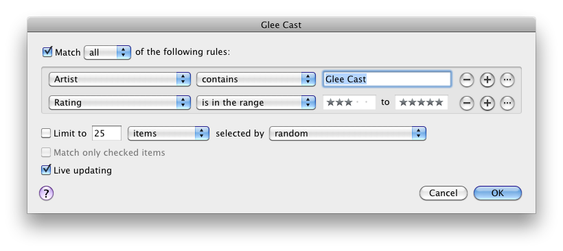Screen dimensions: 563x251
Task: Toggle the Match rules checkbox
Action: (x=47, y=51)
